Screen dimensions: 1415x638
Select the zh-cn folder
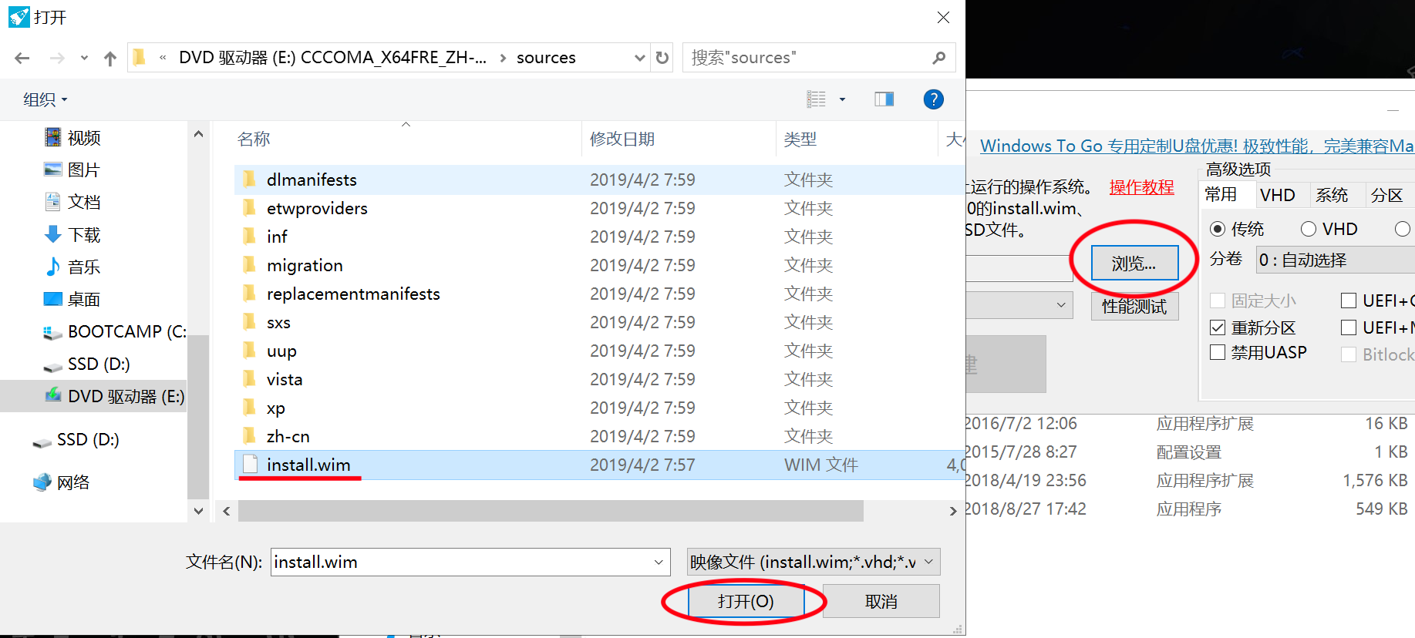[288, 436]
